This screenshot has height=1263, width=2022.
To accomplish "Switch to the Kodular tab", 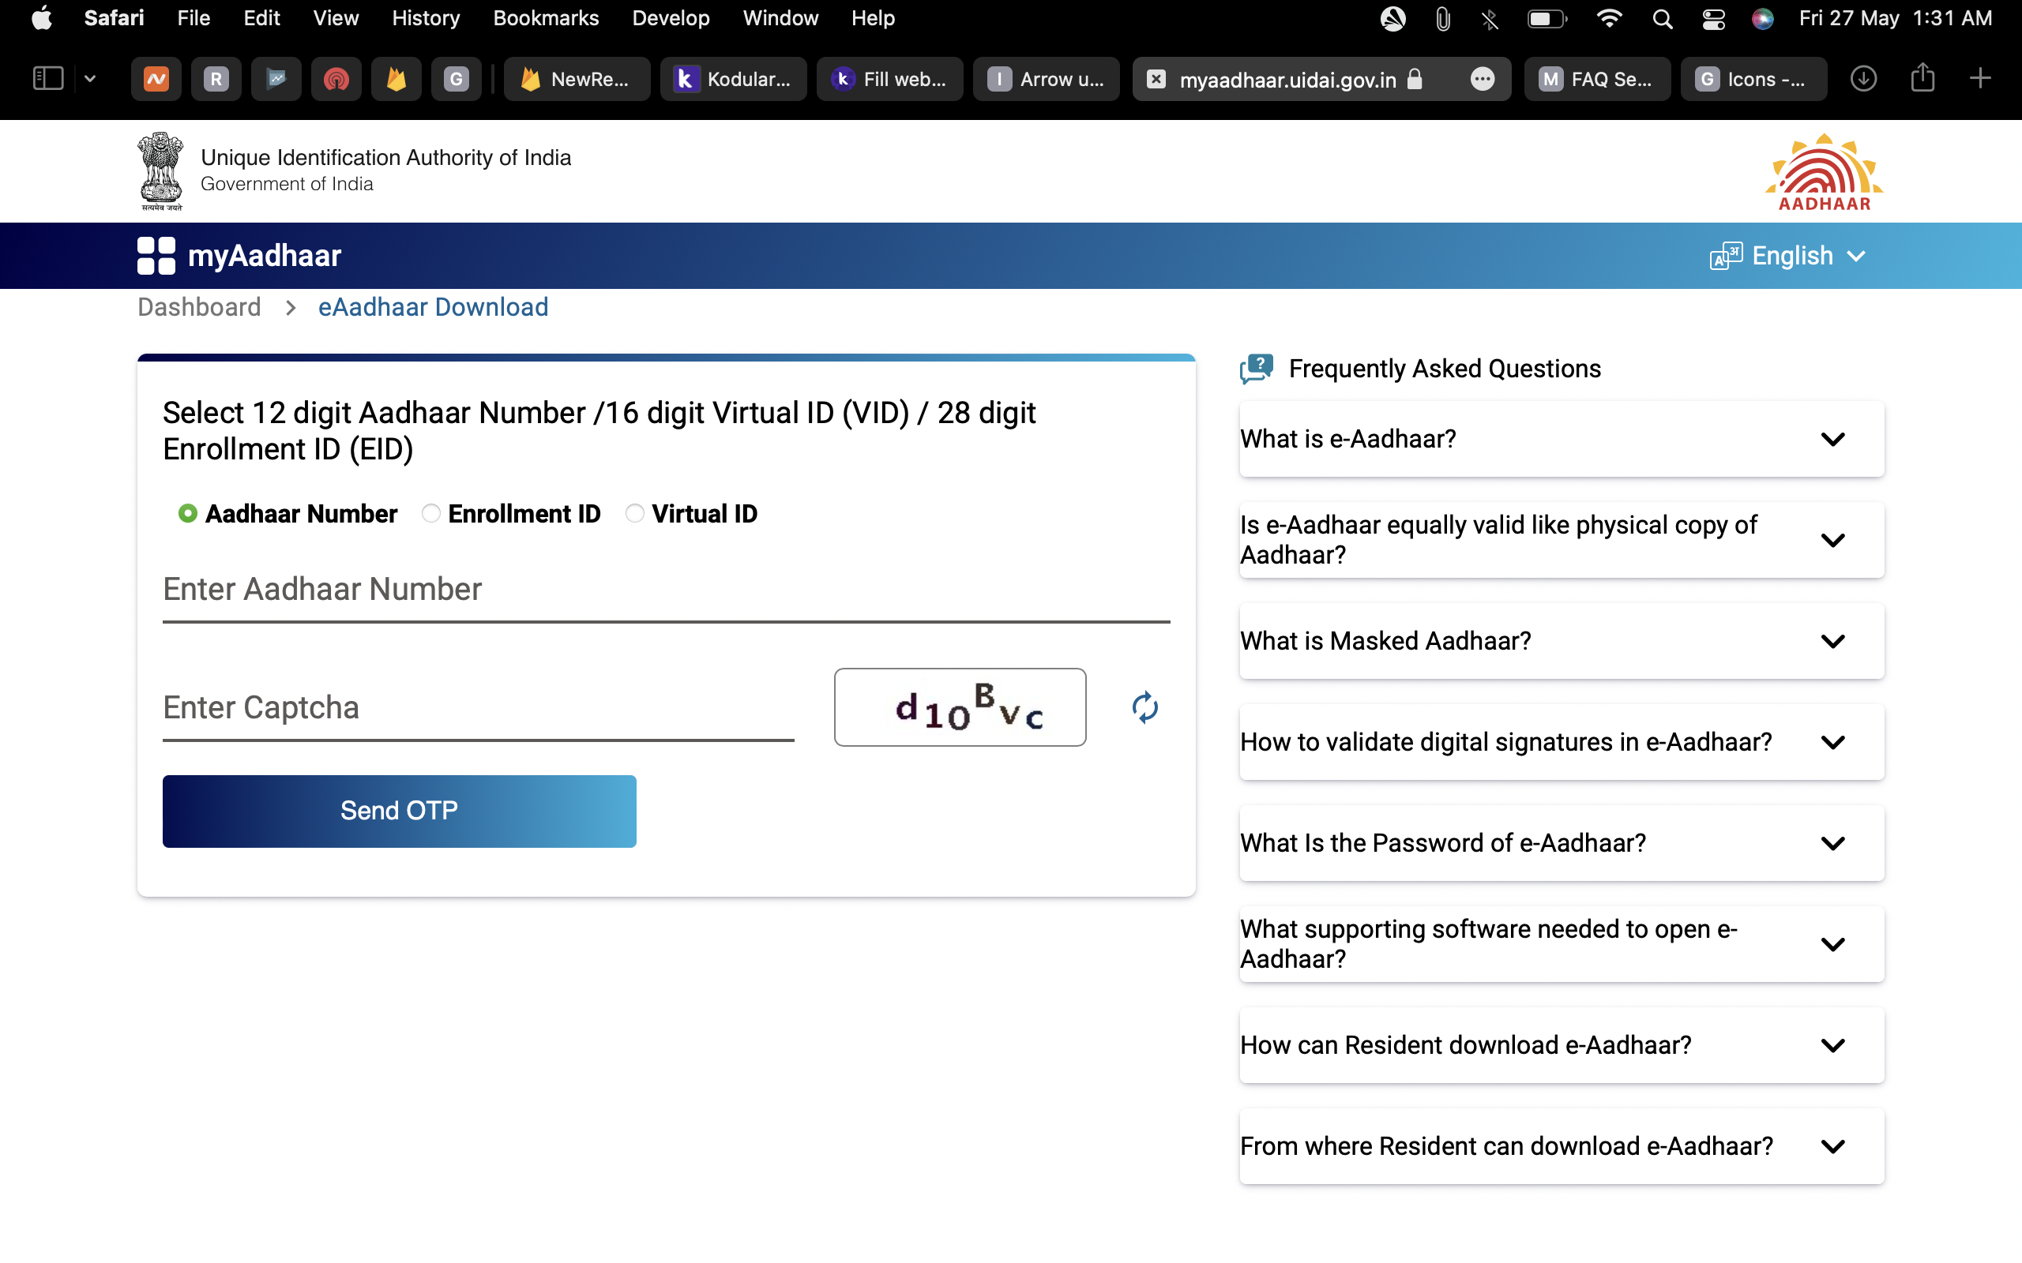I will (x=734, y=80).
